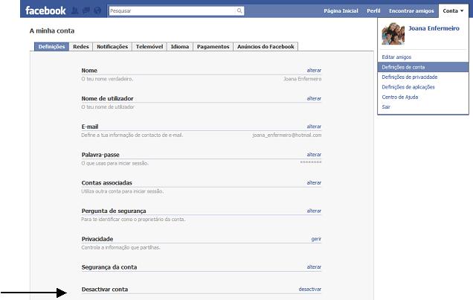Click the joana_enfermeiro@hotmail.com email text

coord(287,135)
